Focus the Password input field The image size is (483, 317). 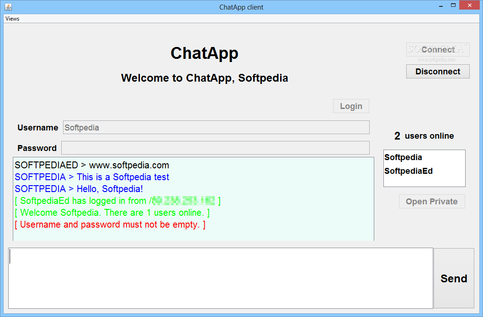click(x=215, y=148)
